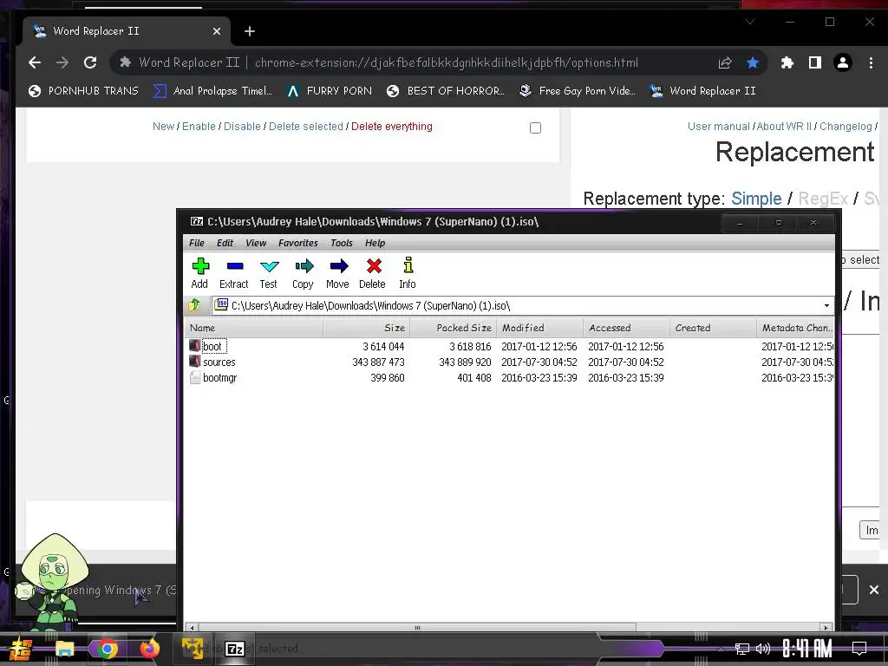888x666 pixels.
Task: Open the Edit menu in 7-Zip
Action: pos(225,243)
